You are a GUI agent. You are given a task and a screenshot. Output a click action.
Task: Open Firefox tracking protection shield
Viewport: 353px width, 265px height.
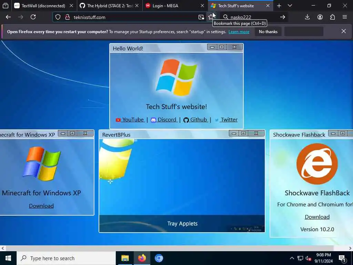tap(58, 17)
